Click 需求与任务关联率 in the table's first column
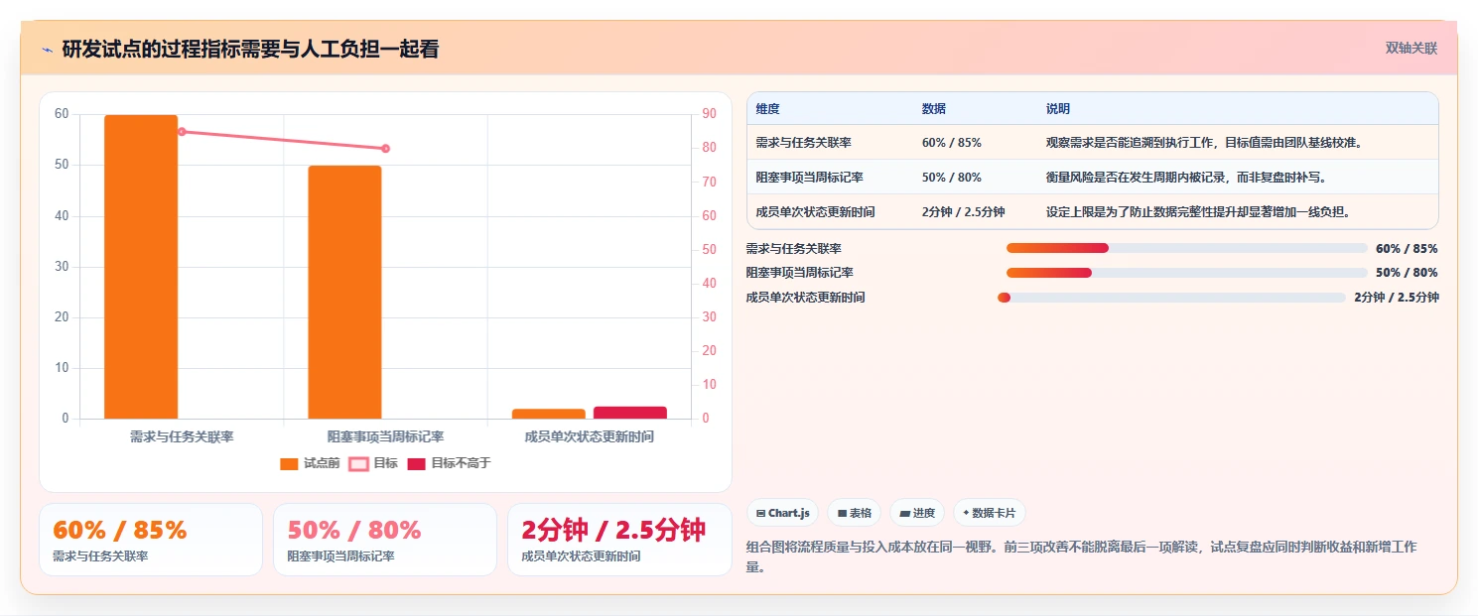This screenshot has width=1478, height=616. pos(803,142)
